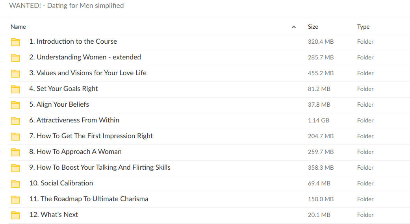Click folder icon next to What's Next
Viewport: 410px width, 224px height.
point(15,215)
